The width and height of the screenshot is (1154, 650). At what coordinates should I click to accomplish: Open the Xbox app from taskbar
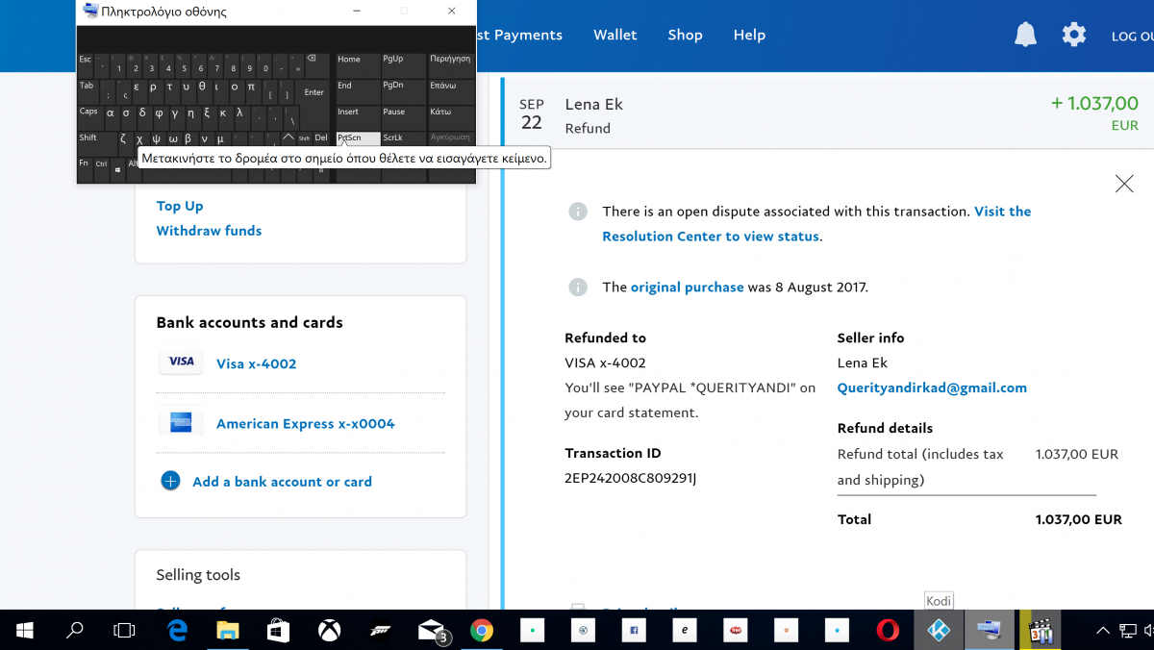(329, 630)
